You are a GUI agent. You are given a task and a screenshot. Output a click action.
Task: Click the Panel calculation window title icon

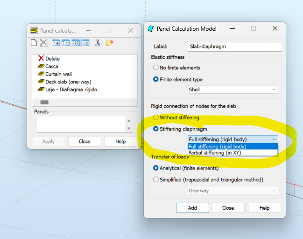[34, 30]
